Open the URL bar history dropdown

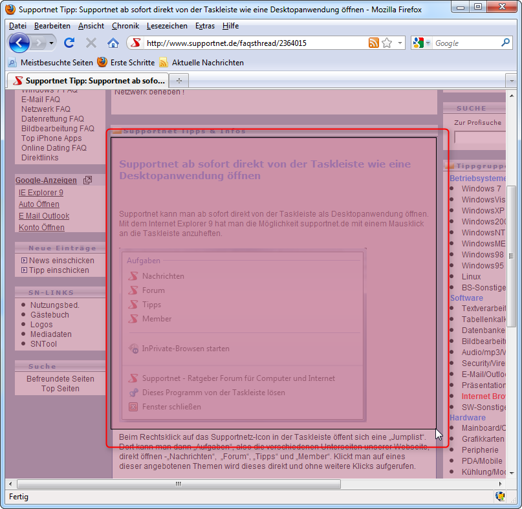(400, 43)
